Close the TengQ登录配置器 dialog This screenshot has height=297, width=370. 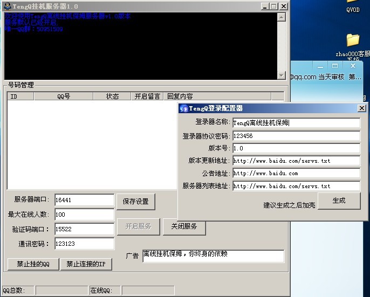[x=361, y=108]
